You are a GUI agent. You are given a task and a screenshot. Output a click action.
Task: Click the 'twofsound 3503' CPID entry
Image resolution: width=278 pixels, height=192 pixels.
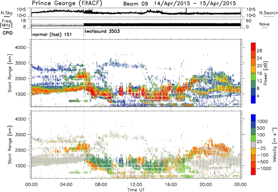102,32
